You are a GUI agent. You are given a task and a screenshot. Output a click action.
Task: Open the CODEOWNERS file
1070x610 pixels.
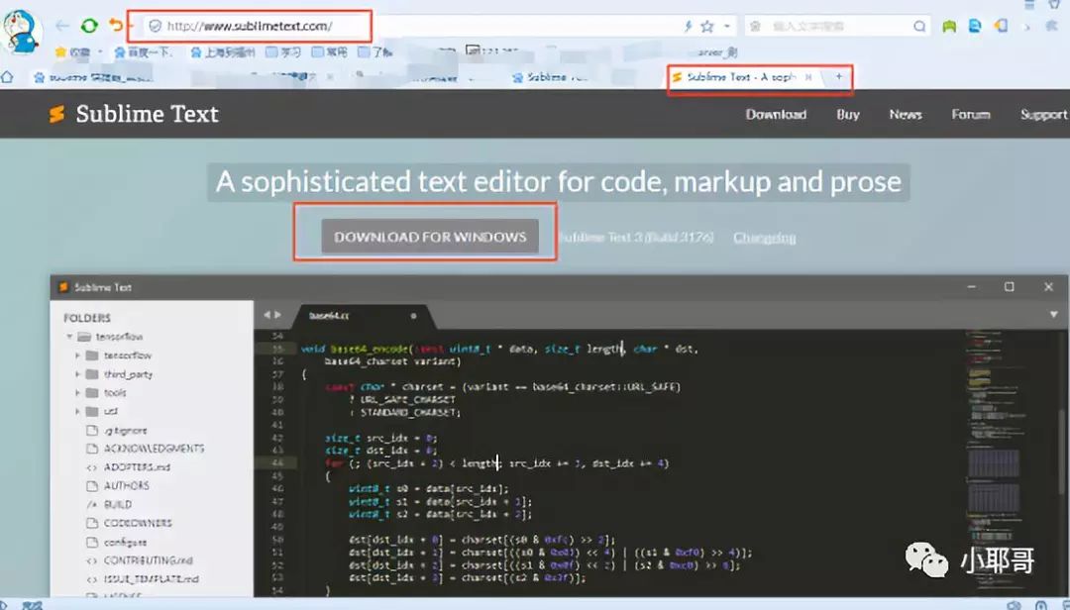pyautogui.click(x=129, y=523)
